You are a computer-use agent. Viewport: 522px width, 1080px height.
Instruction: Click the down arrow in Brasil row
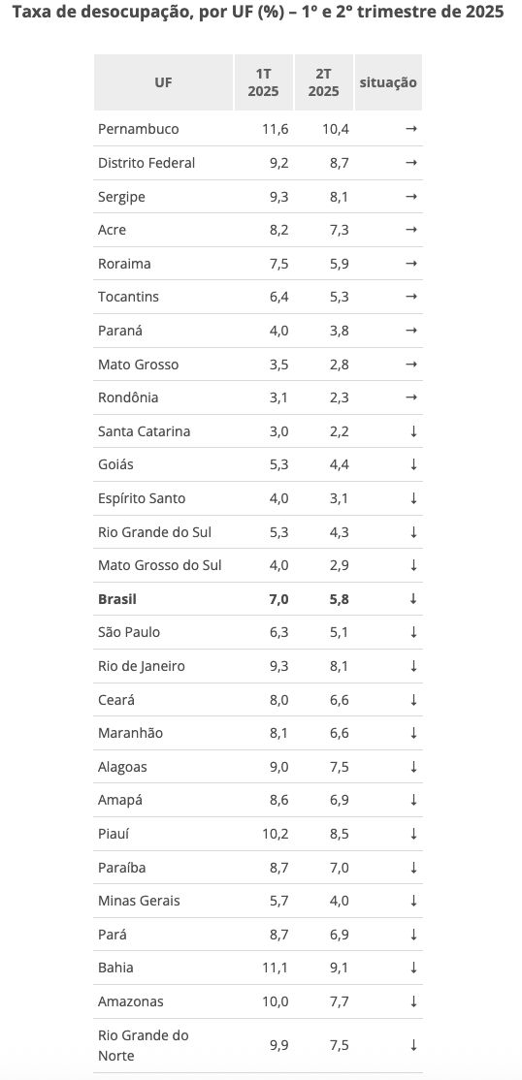tap(413, 598)
